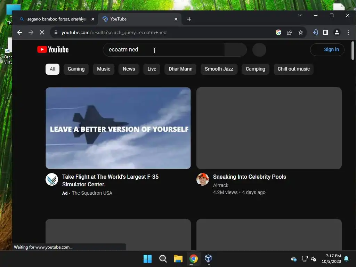The image size is (356, 267).
Task: Click the Chrome taskbar icon
Action: click(x=194, y=259)
